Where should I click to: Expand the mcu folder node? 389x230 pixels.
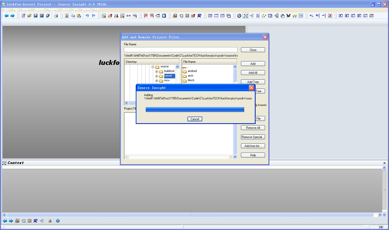pyautogui.click(x=157, y=81)
